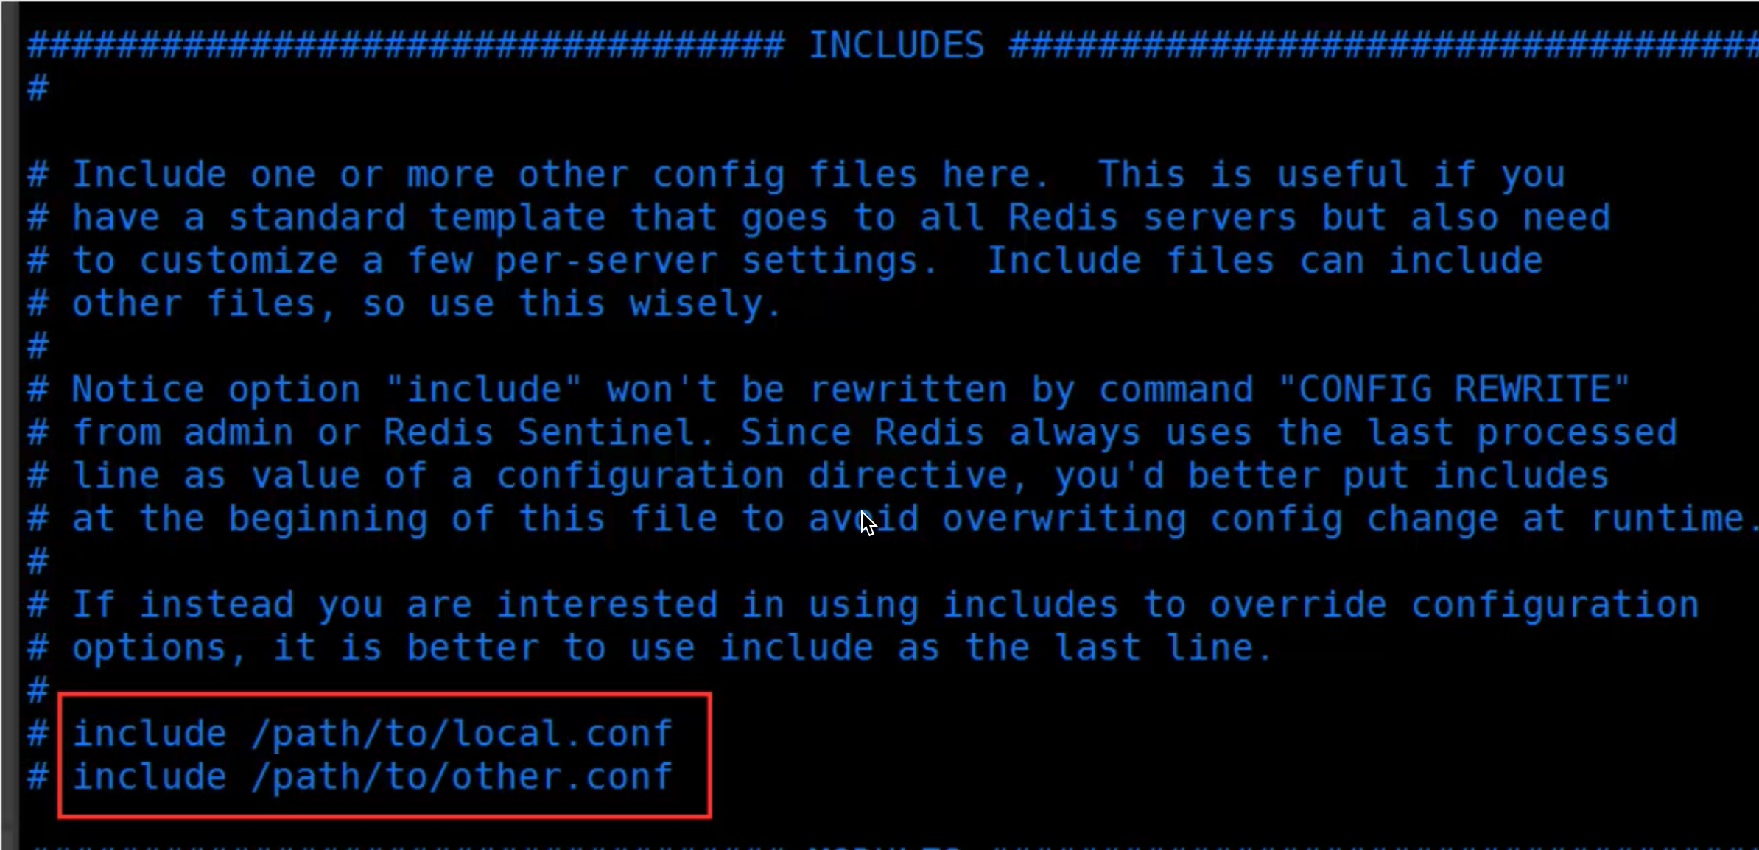Click the left edge scrollbar strip
Image resolution: width=1759 pixels, height=850 pixels.
point(9,425)
